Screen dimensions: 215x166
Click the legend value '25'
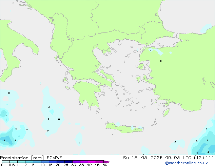[x=66, y=165]
